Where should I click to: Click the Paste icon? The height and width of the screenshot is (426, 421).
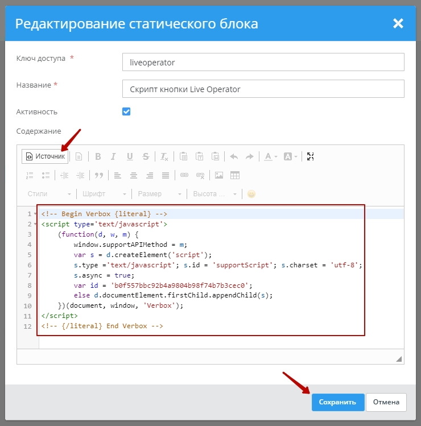point(183,156)
